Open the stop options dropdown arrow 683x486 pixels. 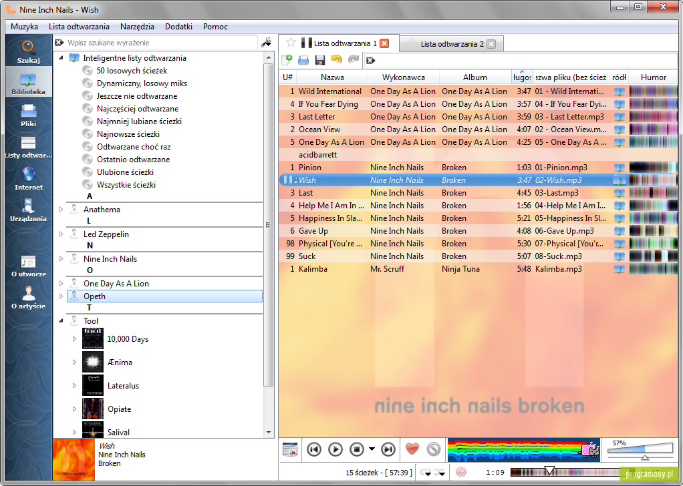click(x=372, y=449)
